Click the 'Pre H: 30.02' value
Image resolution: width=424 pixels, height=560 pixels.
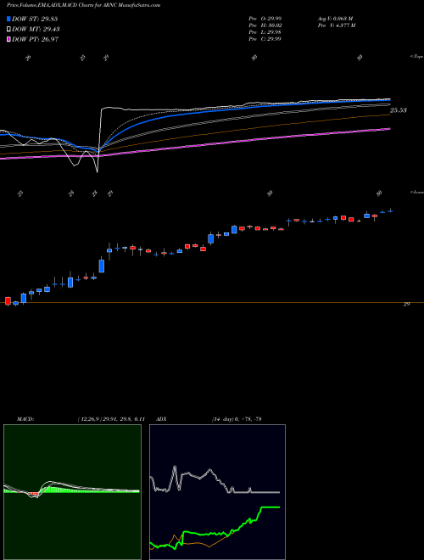265,25
